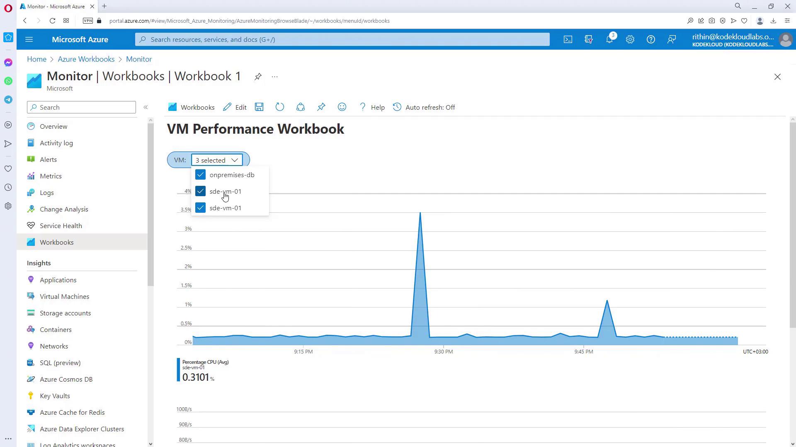Refresh the workbook with the circular arrow icon

(280, 107)
